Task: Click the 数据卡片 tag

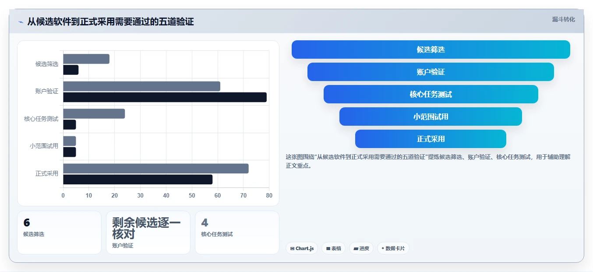Action: click(x=393, y=248)
